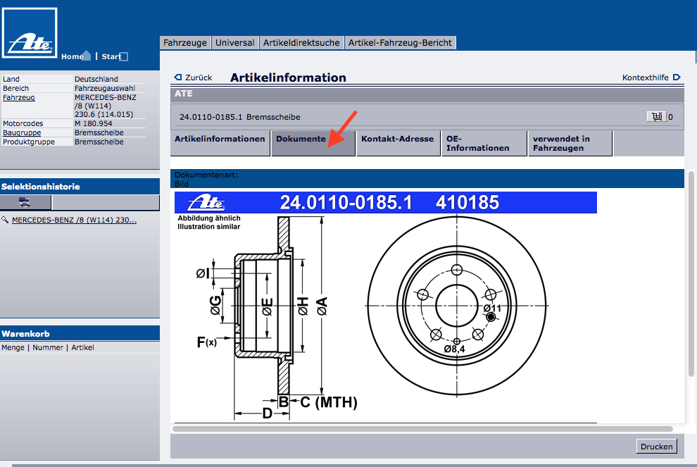Click the Kontexthilfe arrow icon
This screenshot has height=467, width=697.
pos(677,77)
